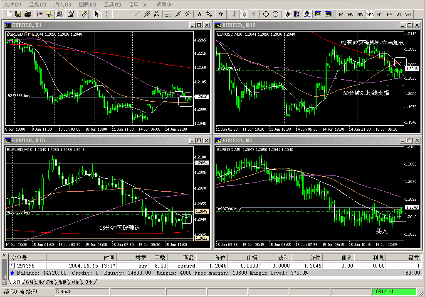Select the vertical line drawing tool

pos(118,14)
